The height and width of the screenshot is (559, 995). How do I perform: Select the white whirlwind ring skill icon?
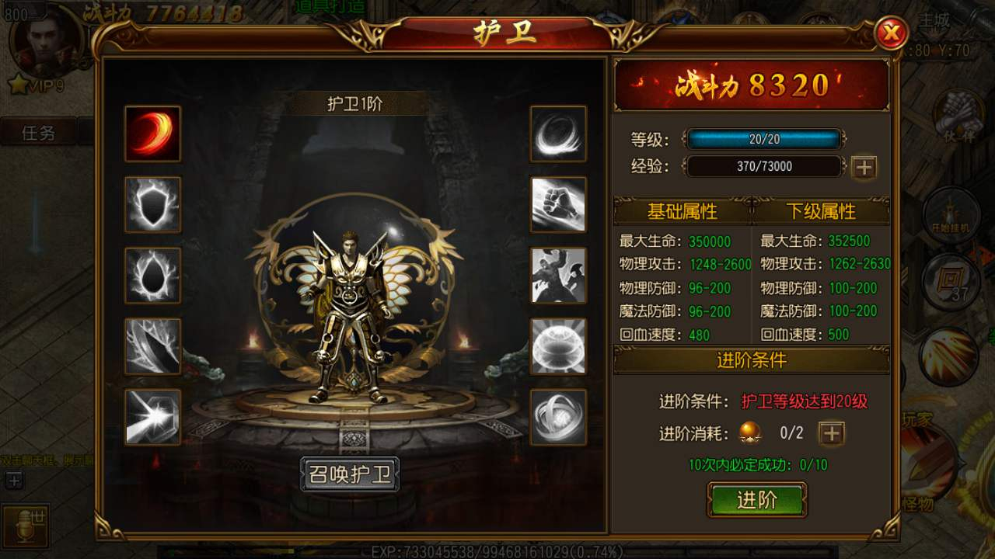pos(558,134)
